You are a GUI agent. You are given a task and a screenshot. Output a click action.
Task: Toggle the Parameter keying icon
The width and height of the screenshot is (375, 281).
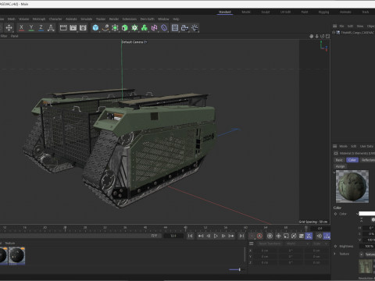pyautogui.click(x=302, y=236)
